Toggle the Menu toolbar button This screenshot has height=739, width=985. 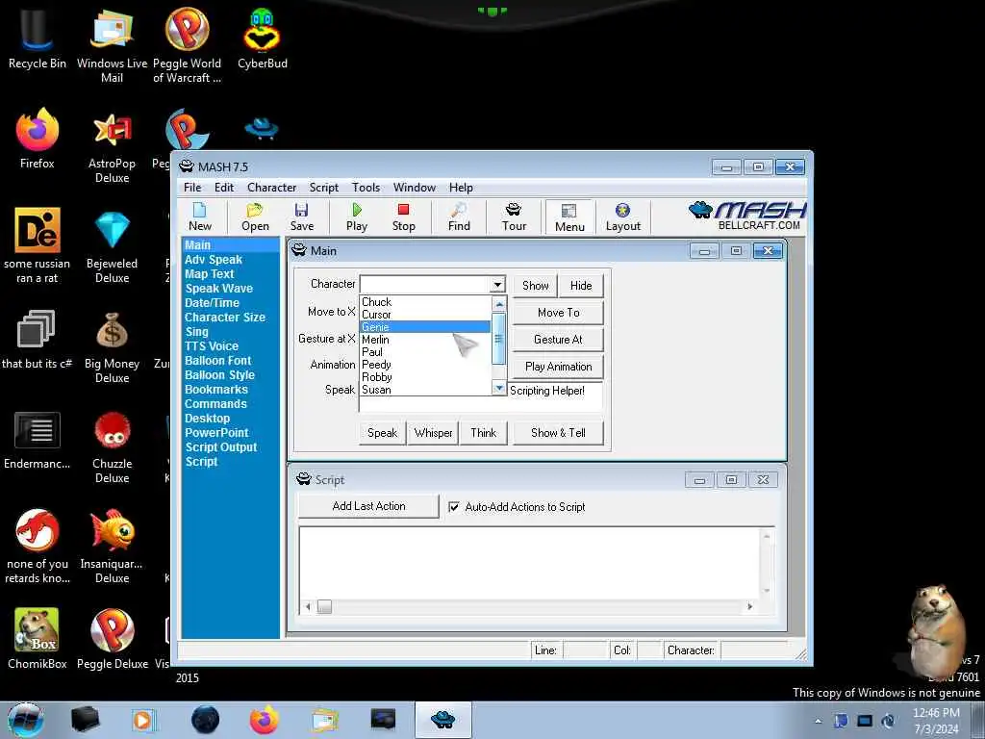569,217
